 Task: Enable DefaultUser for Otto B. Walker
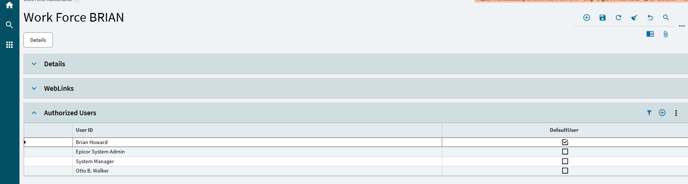[x=565, y=171]
